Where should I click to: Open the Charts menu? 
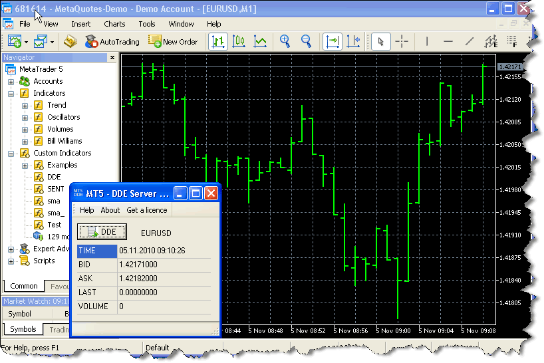coord(114,24)
